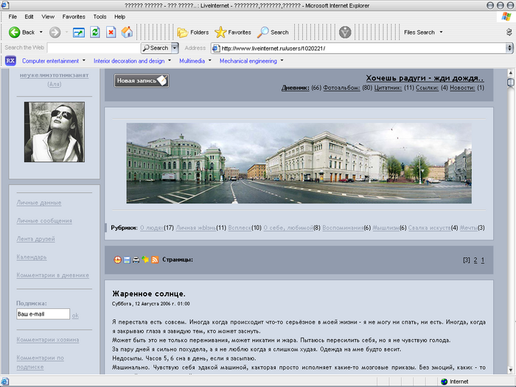Click the vertical scrollbar up arrow
The image size is (516, 387).
click(510, 73)
